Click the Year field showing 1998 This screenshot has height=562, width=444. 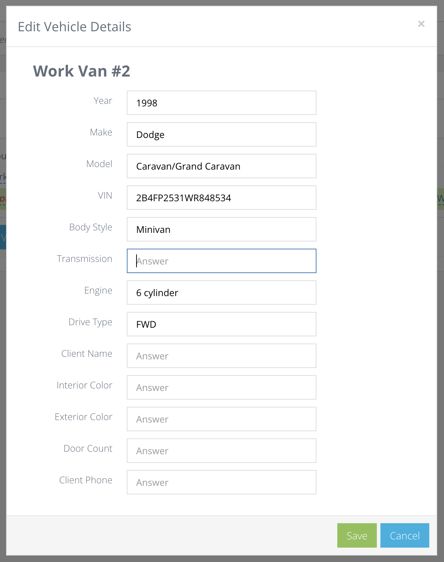221,103
